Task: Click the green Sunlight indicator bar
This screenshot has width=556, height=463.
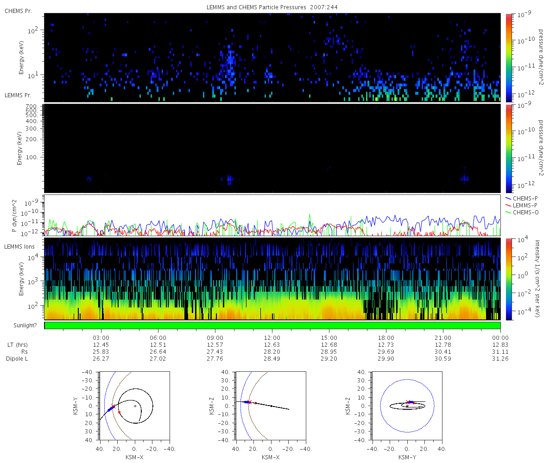Action: (272, 325)
